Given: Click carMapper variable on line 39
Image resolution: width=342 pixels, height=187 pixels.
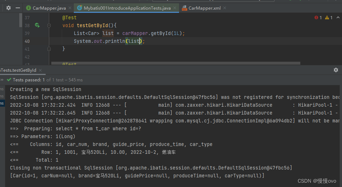Looking at the screenshot, I should click(135, 34).
